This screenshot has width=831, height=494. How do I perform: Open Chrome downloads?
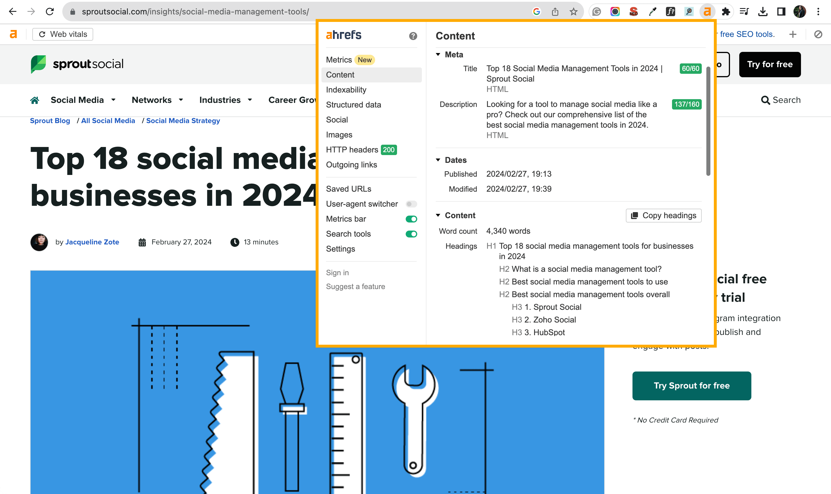click(763, 12)
